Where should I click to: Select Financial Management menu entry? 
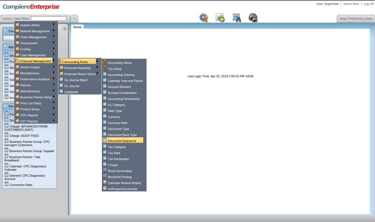click(x=34, y=61)
